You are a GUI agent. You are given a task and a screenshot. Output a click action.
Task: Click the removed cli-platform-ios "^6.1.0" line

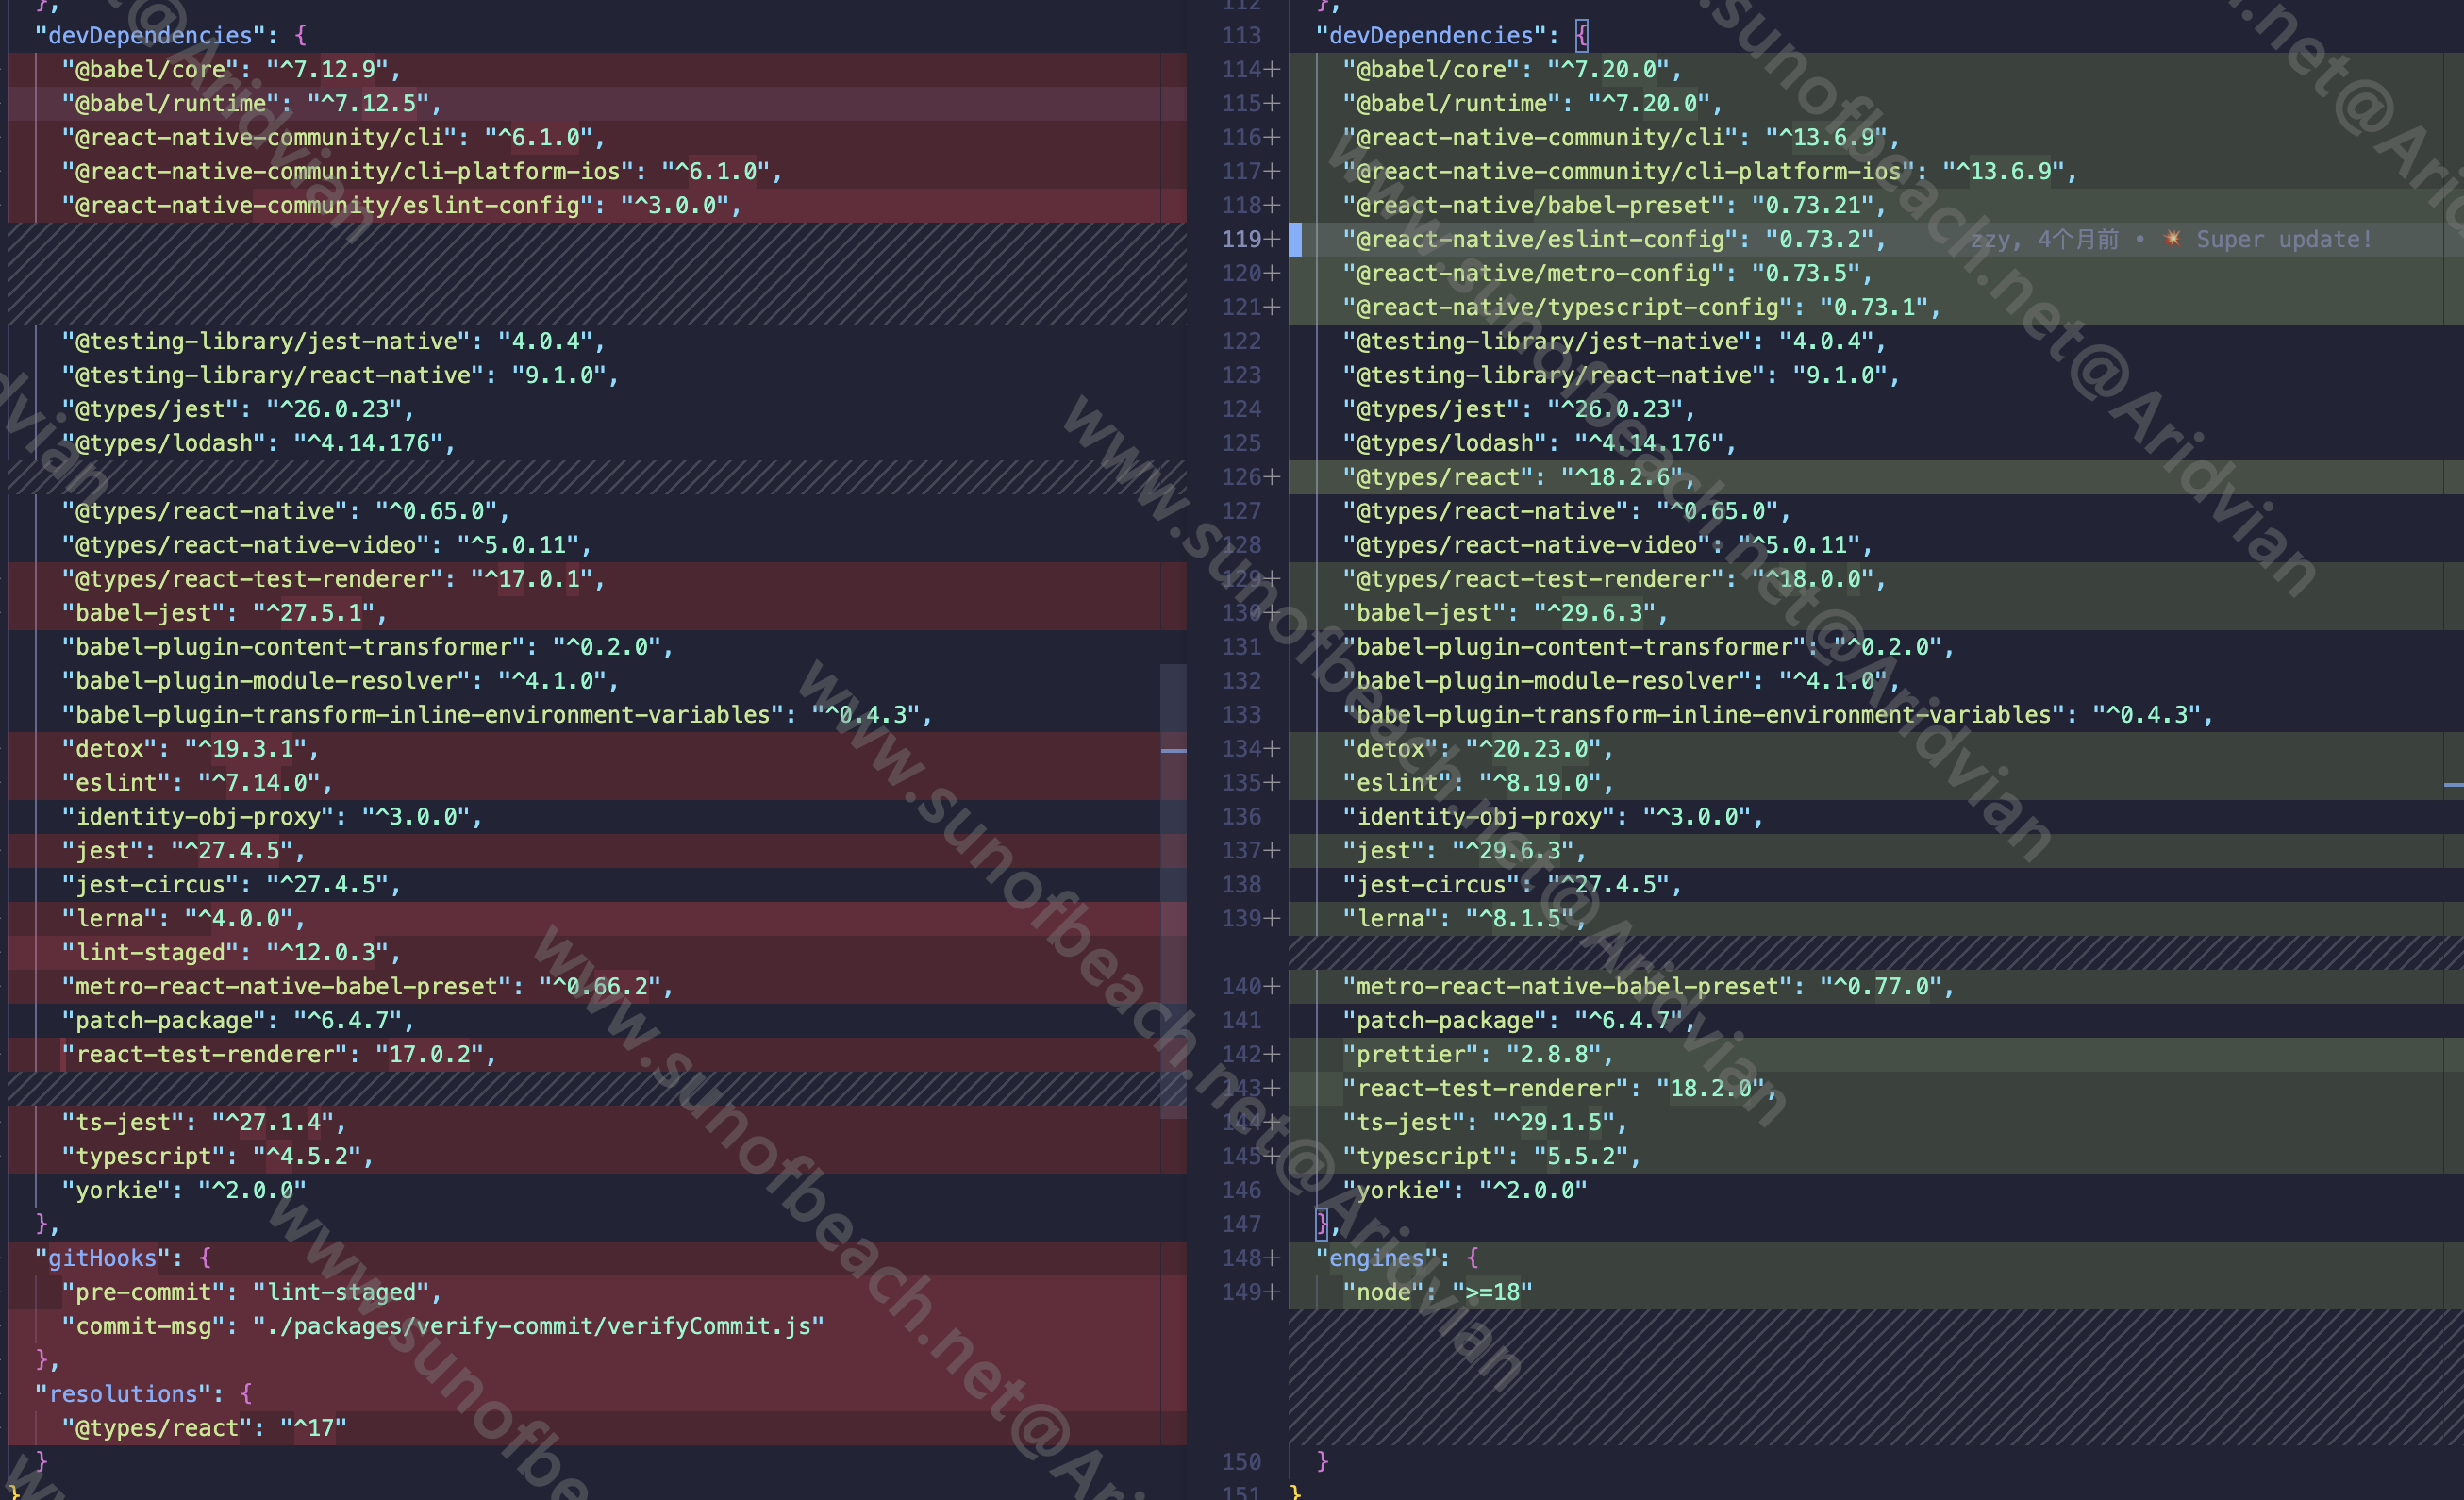coord(597,171)
